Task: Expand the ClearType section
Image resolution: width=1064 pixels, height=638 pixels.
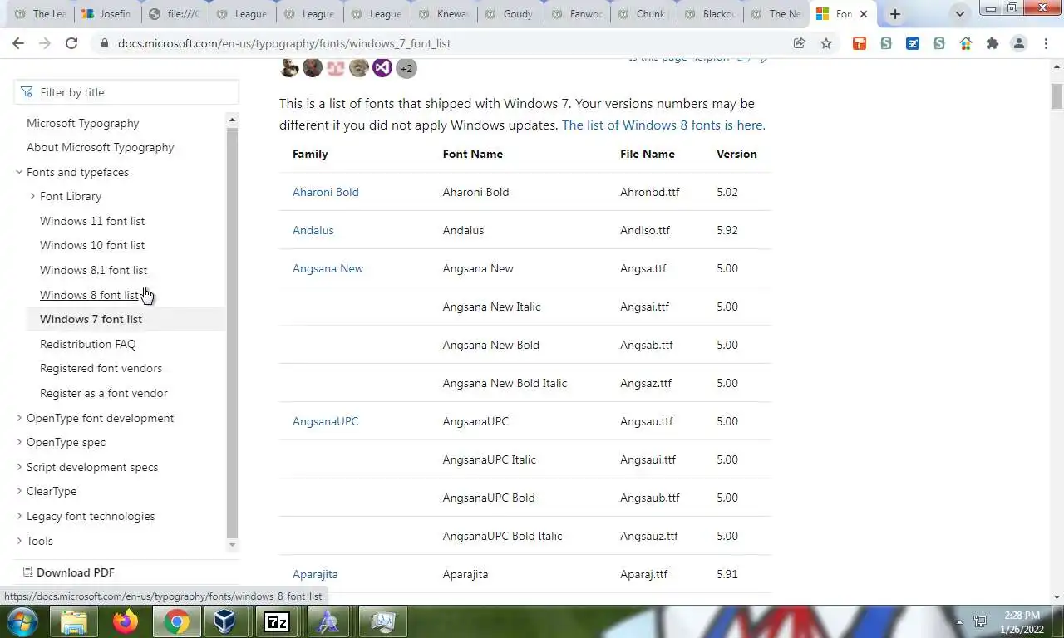Action: coord(19,491)
